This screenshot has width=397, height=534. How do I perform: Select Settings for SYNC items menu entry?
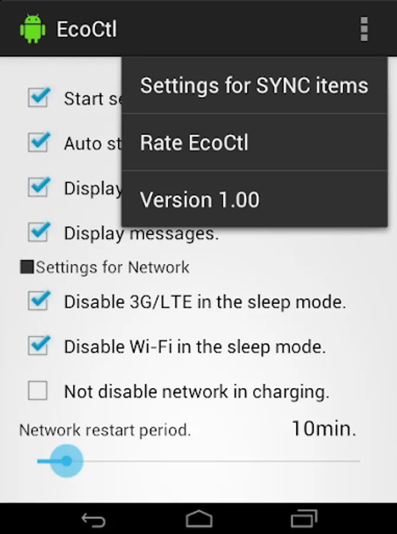point(254,85)
